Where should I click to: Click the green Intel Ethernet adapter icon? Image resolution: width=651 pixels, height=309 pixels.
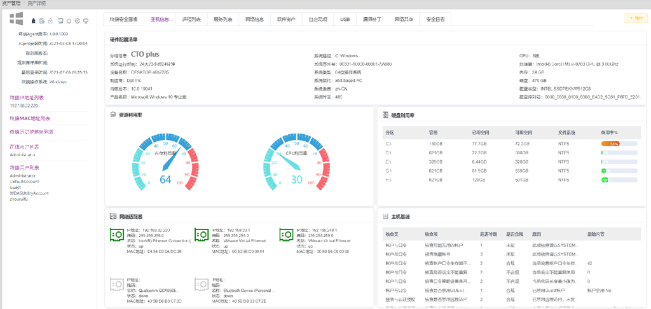point(116,235)
